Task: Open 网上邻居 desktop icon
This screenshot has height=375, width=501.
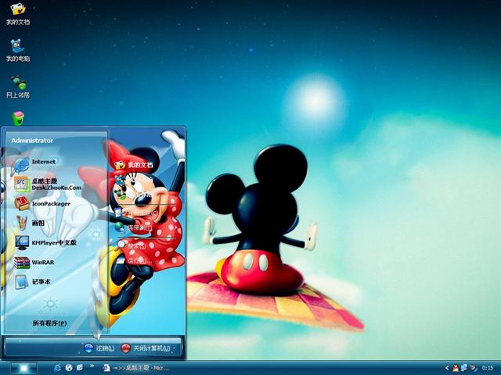Action: [17, 85]
